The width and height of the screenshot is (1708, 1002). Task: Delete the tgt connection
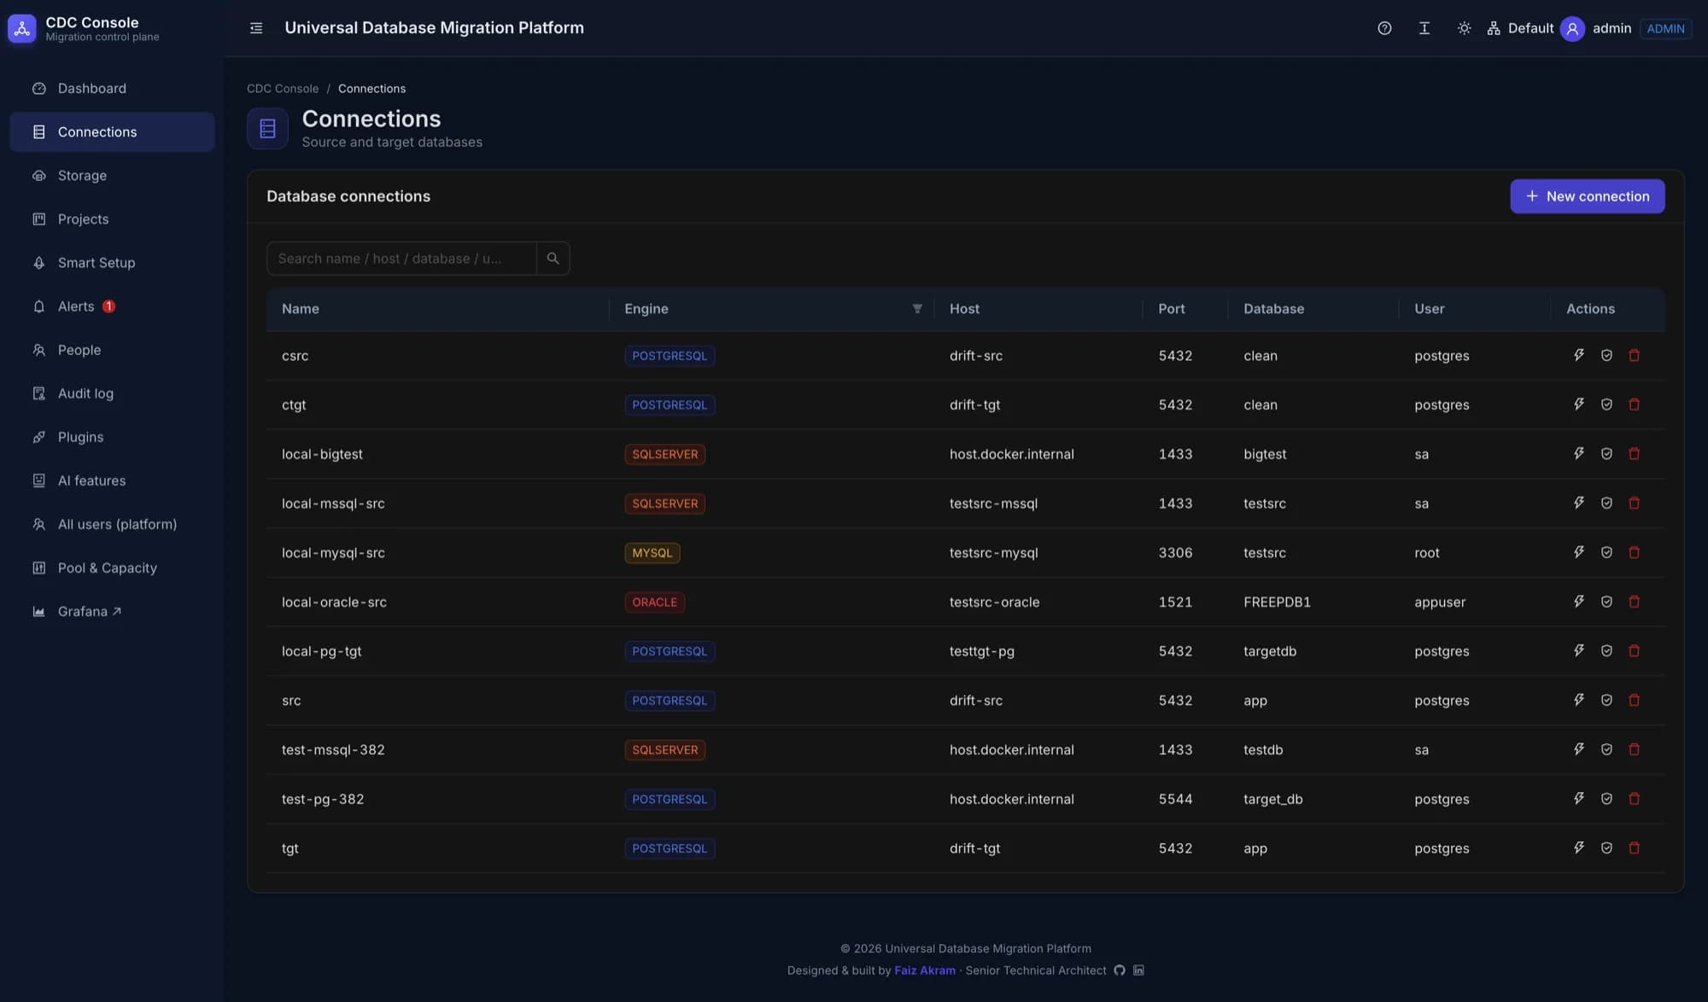pyautogui.click(x=1634, y=848)
